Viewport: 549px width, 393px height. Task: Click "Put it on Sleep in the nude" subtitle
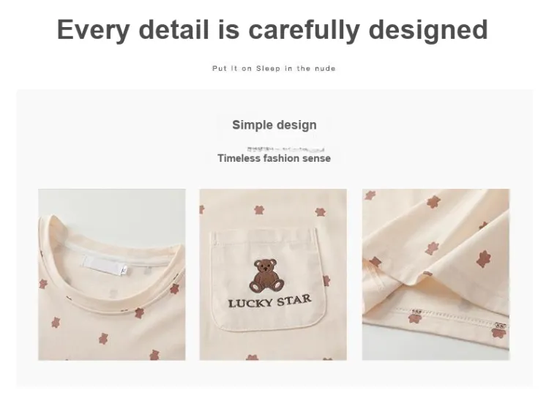pos(274,69)
